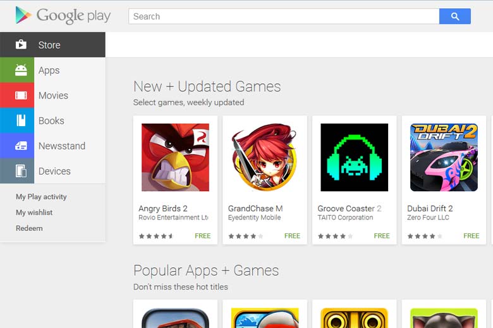The height and width of the screenshot is (328, 493).
Task: Open the Dubai Drift 2 game thumbnail
Action: 444,157
